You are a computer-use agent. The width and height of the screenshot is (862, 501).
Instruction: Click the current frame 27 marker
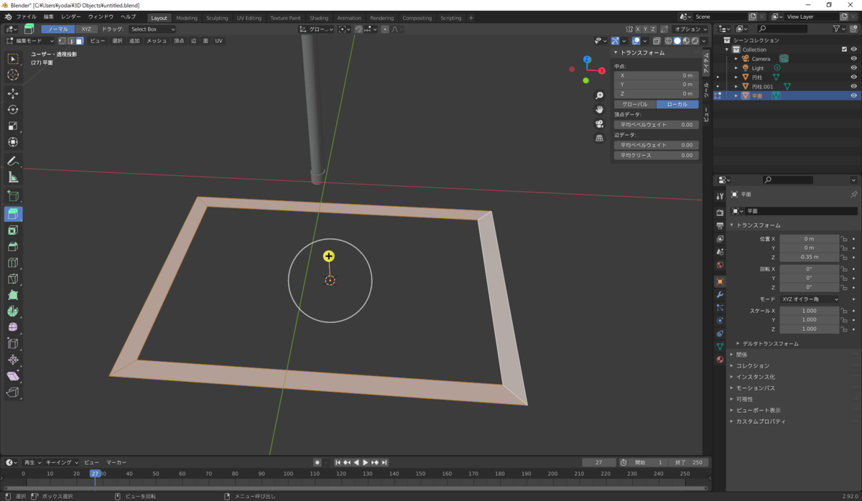tap(95, 474)
